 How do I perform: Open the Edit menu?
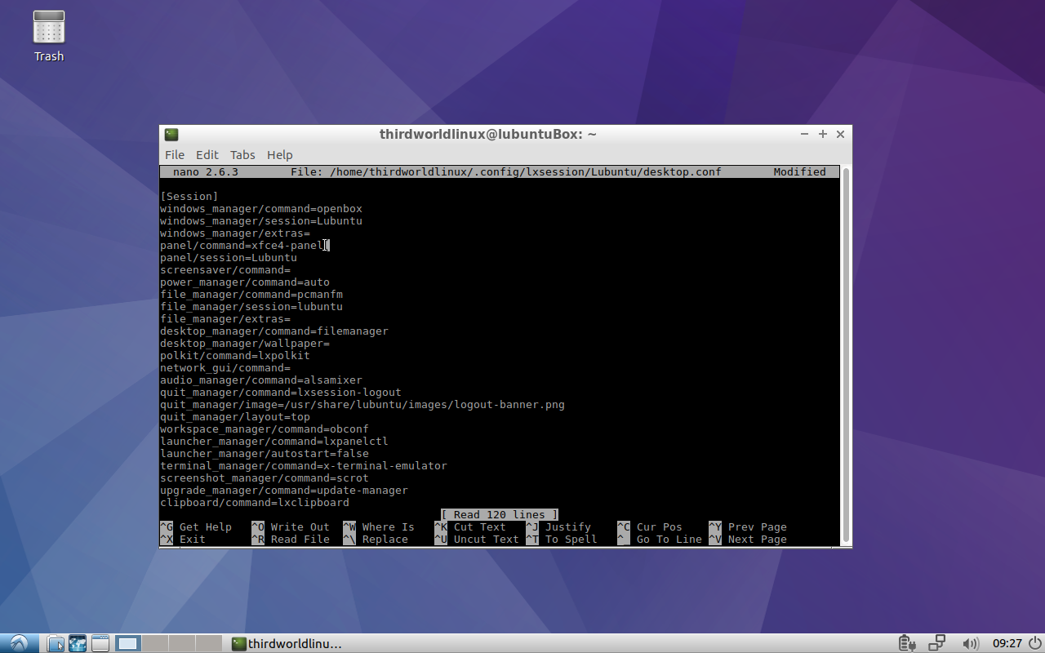[207, 154]
